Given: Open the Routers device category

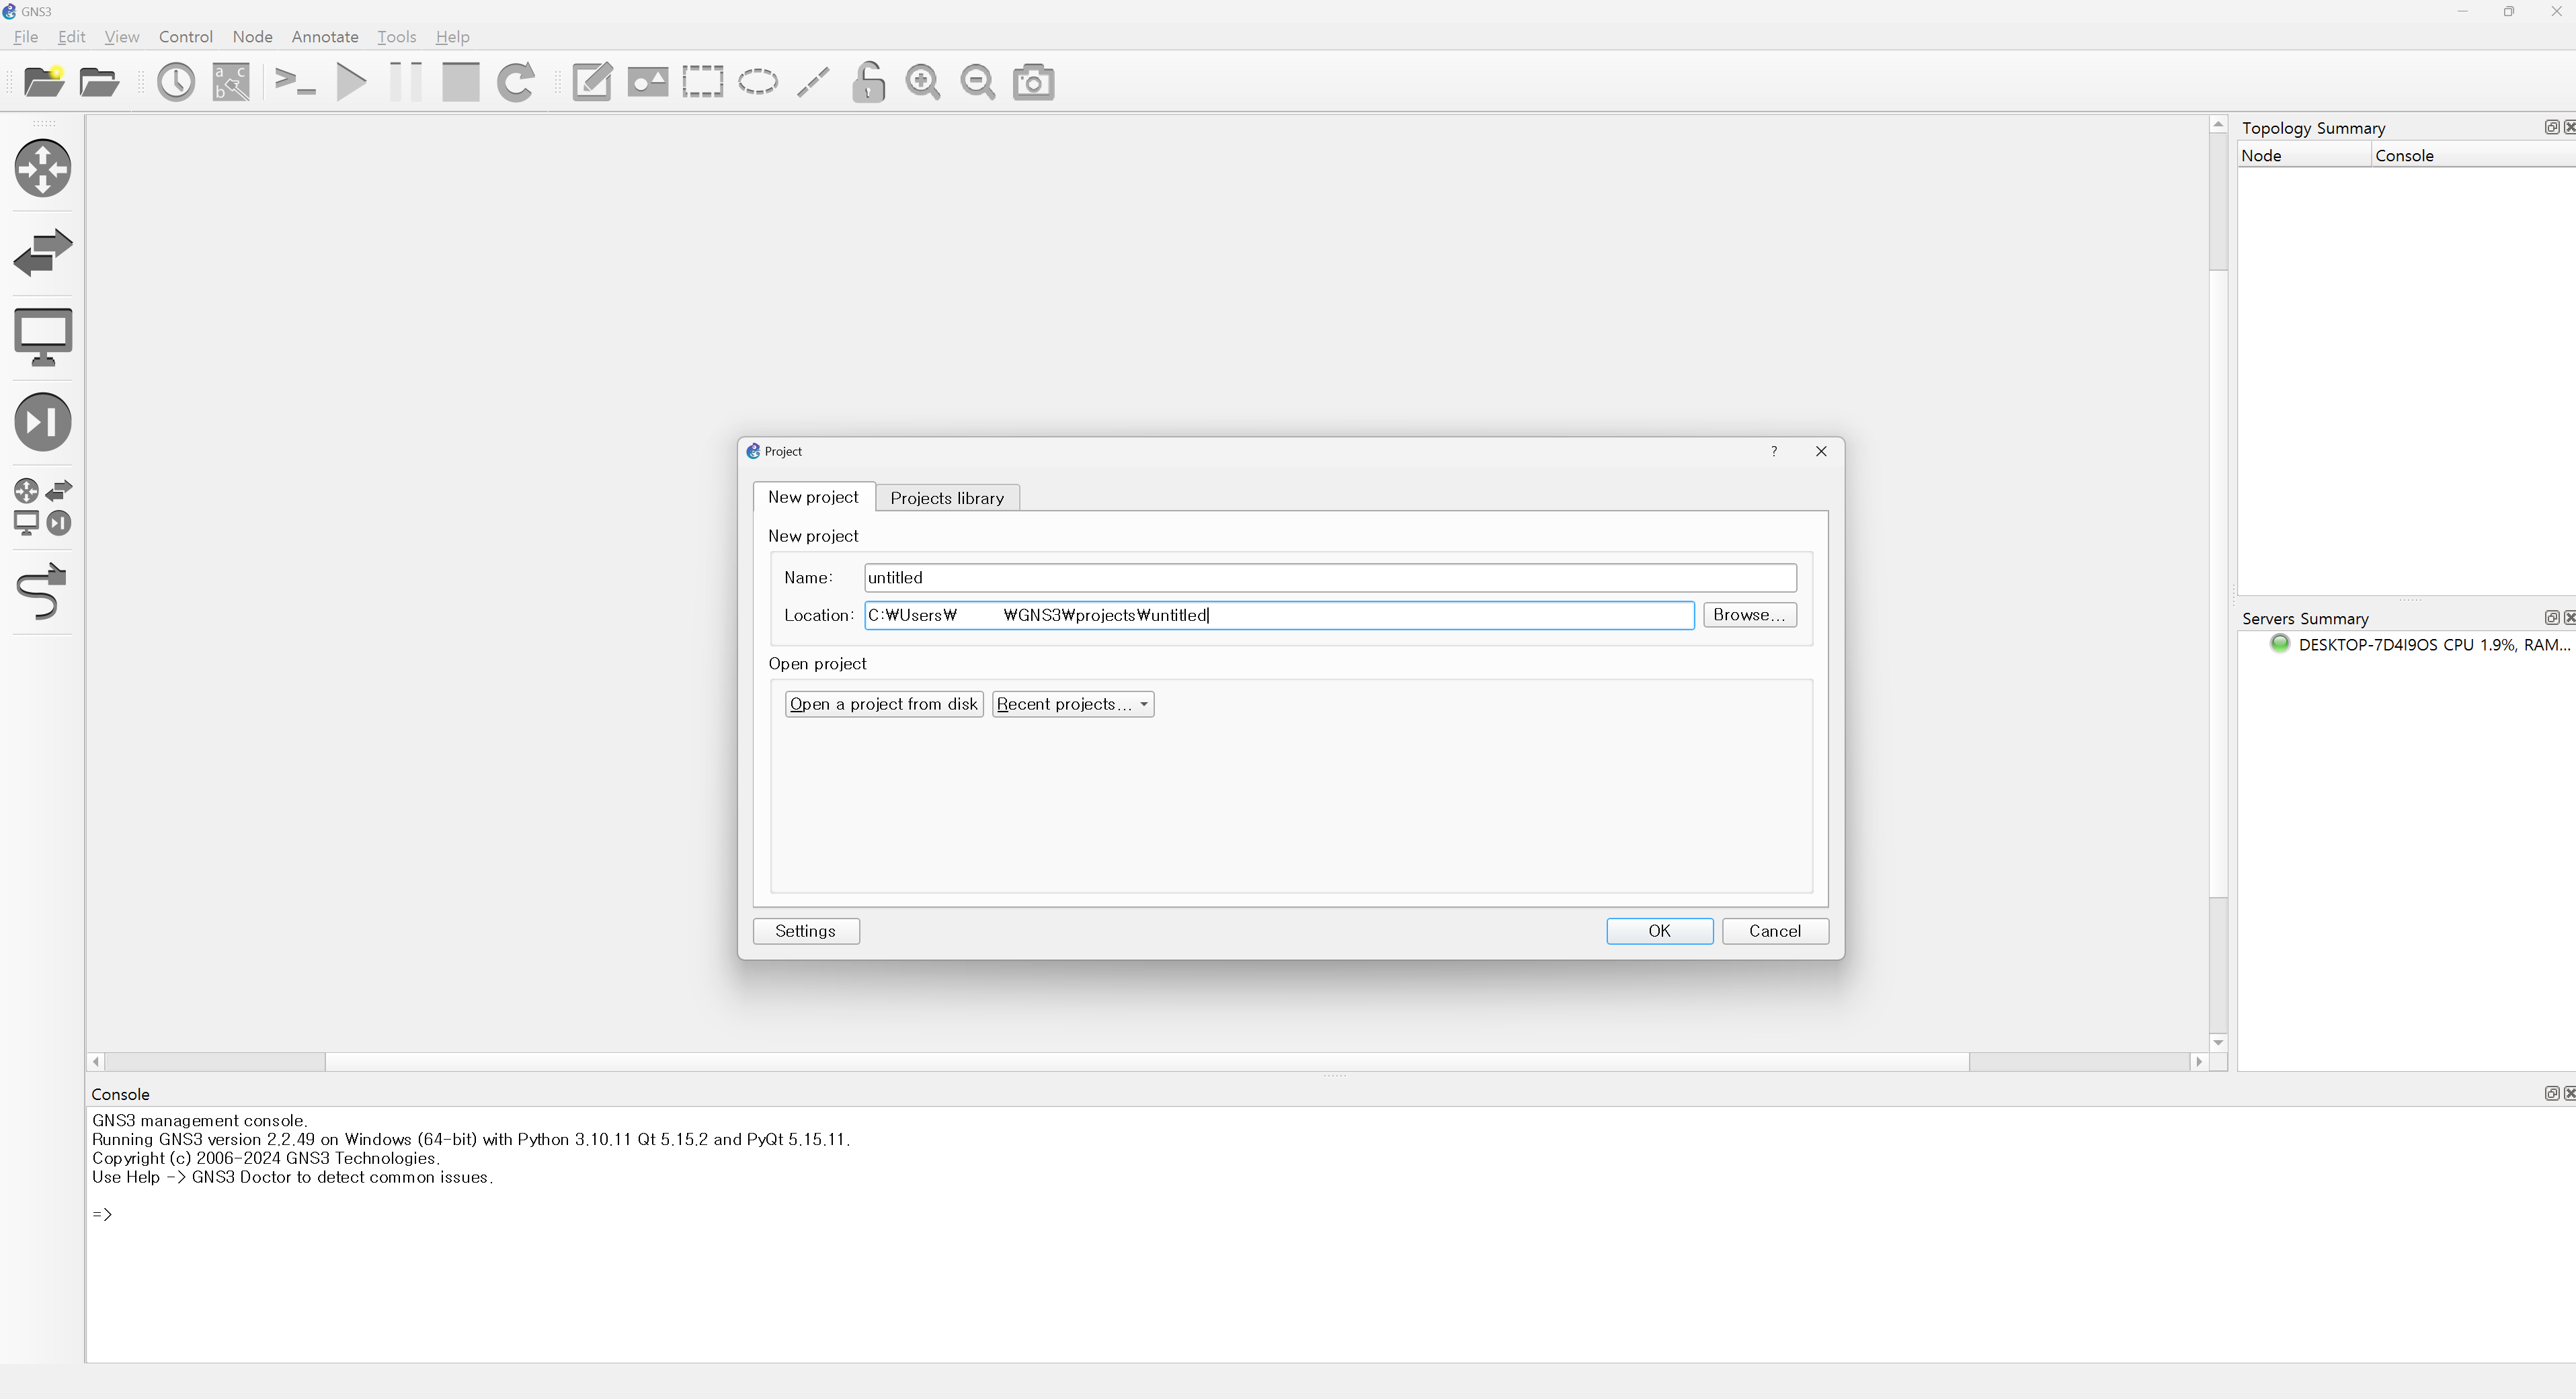Looking at the screenshot, I should point(43,168).
